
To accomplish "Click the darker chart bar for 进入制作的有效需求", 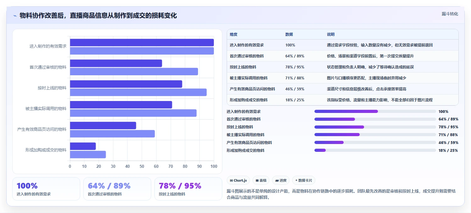I will (142, 43).
